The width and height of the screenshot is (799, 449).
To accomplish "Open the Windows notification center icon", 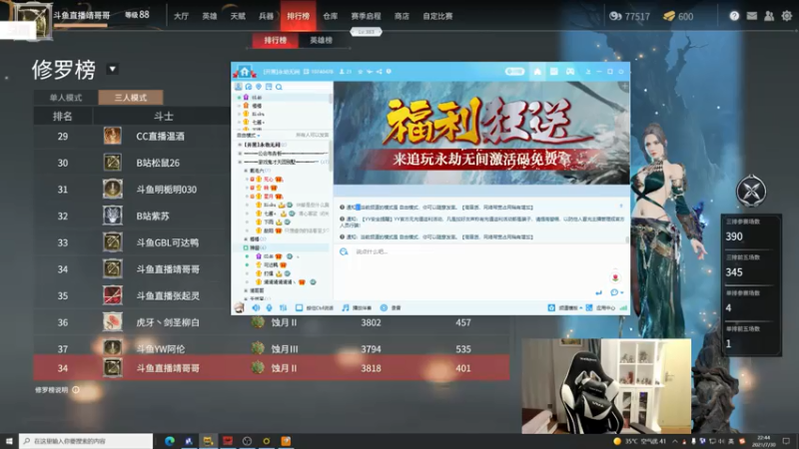I will tap(786, 441).
